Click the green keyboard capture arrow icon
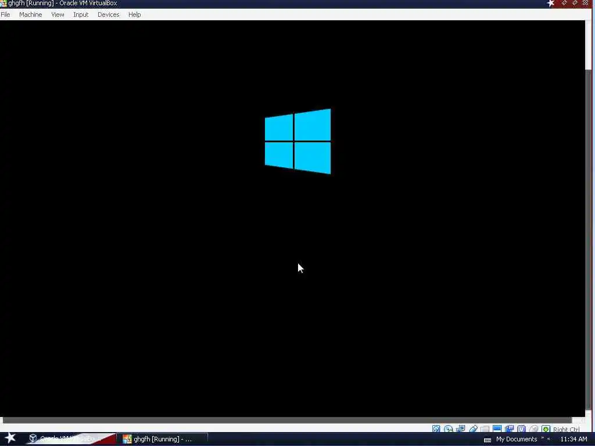 546,429
